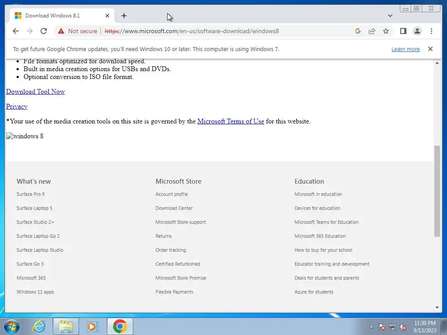Bookmark this page with the star icon
The height and width of the screenshot is (335, 447).
tap(386, 31)
